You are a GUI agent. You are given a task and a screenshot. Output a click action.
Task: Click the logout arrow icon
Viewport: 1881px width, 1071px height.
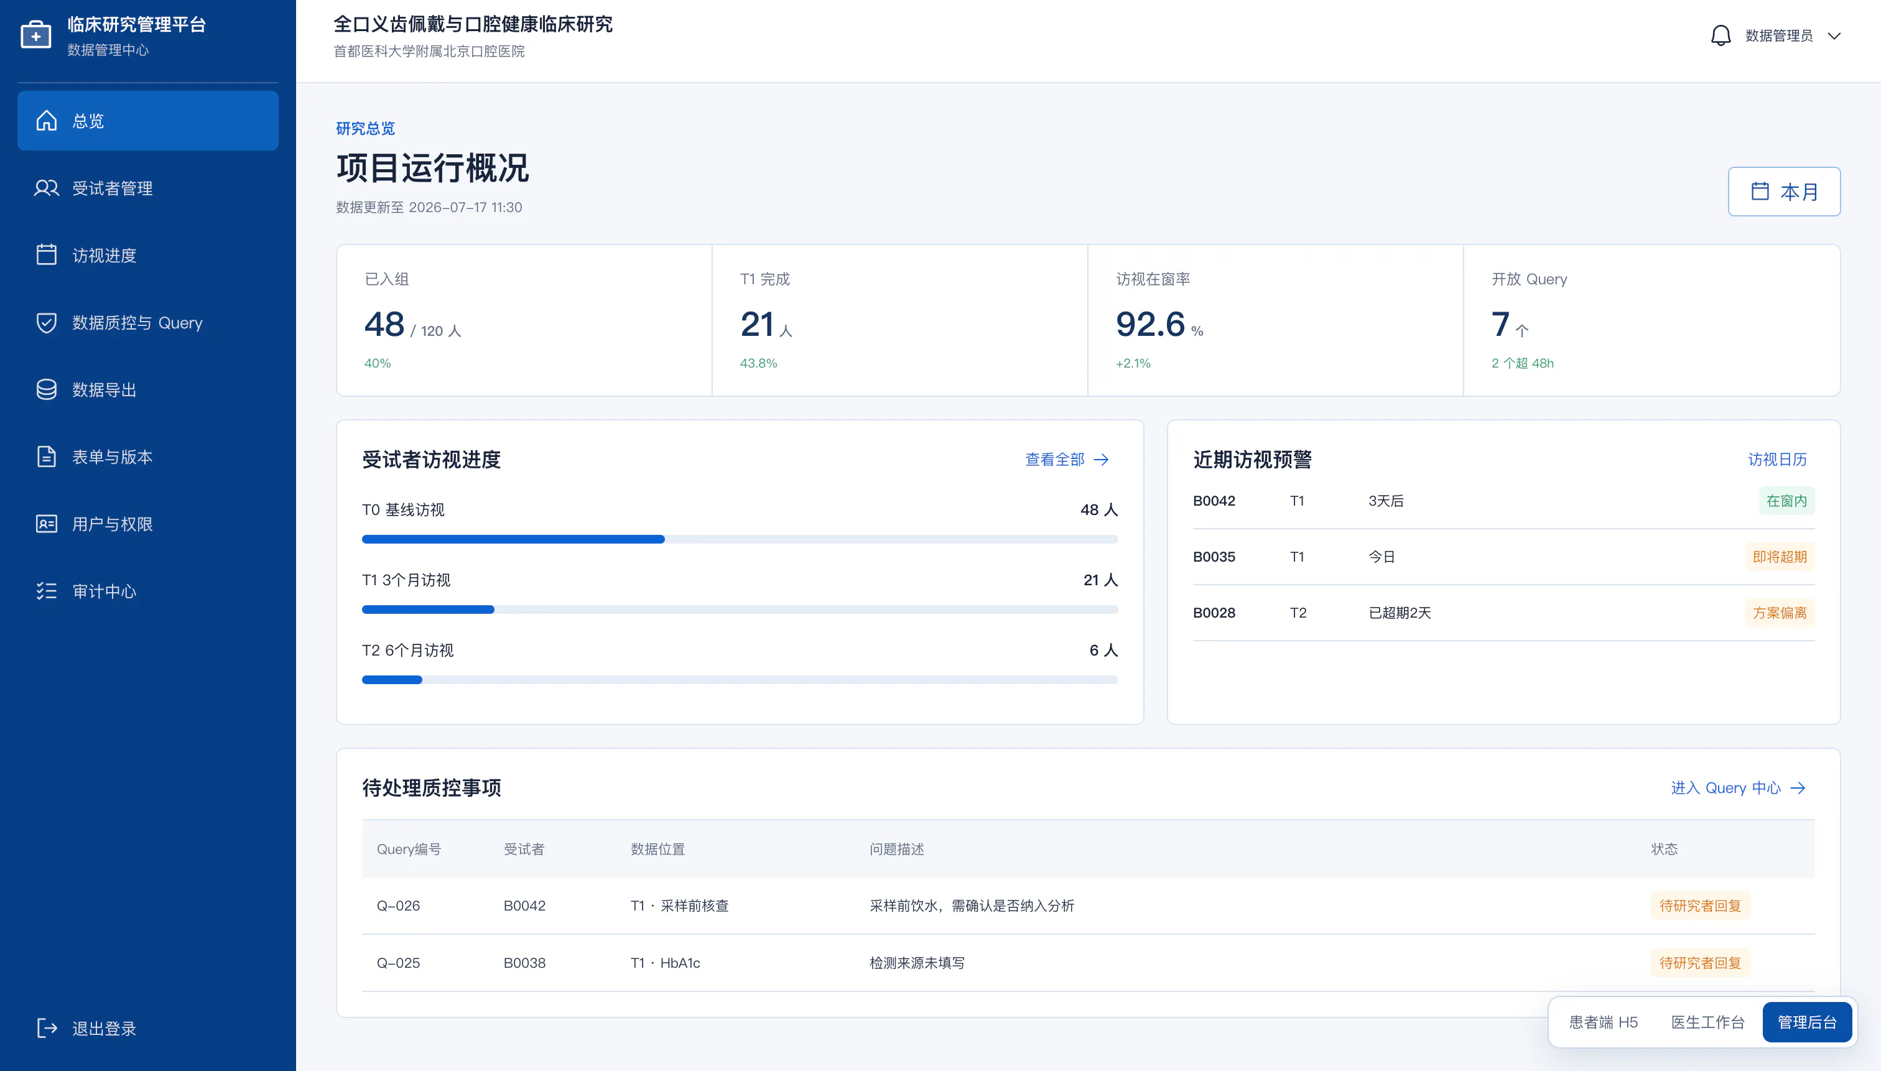point(47,1027)
